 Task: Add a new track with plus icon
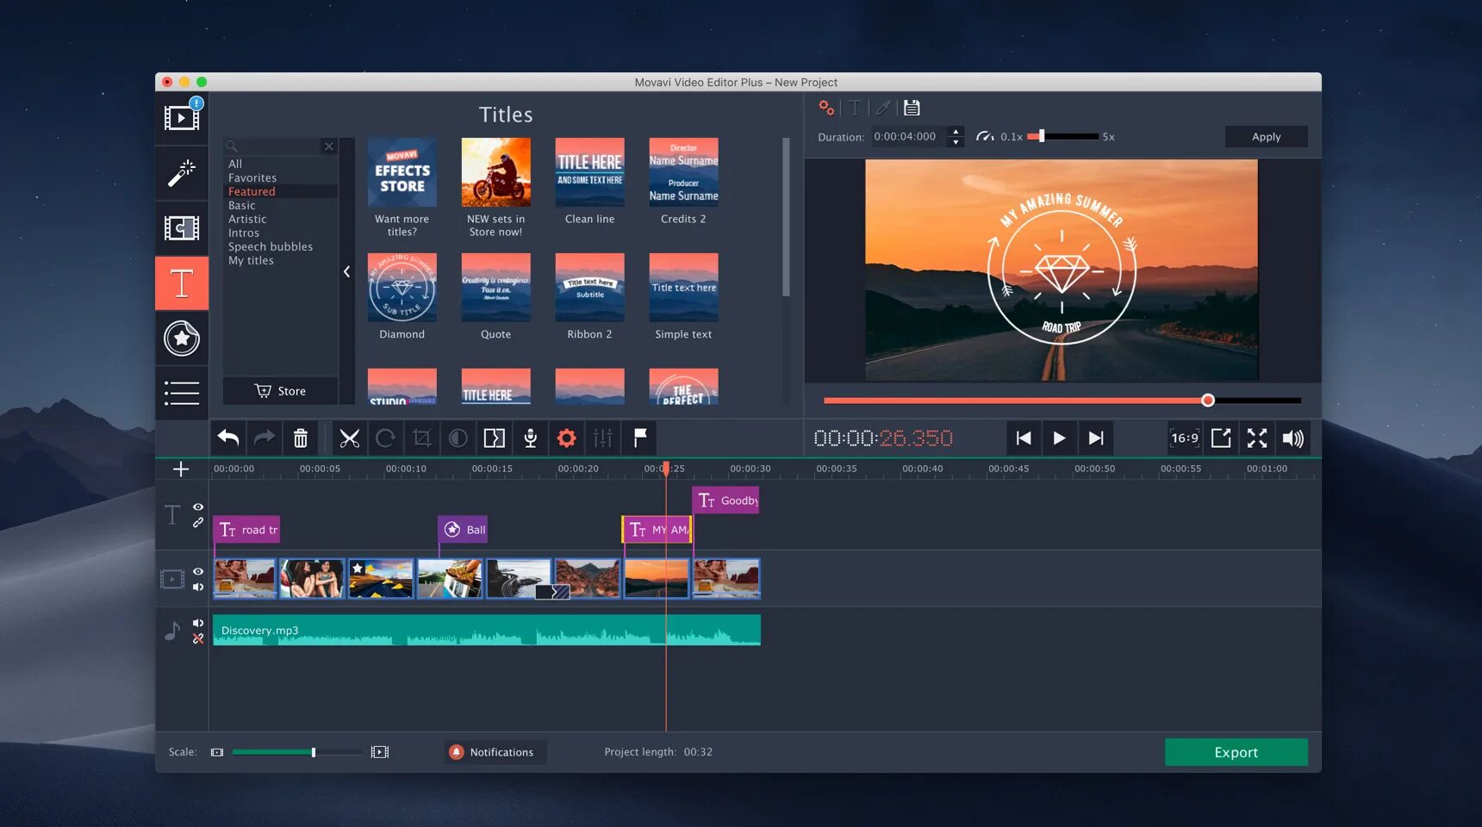point(181,469)
